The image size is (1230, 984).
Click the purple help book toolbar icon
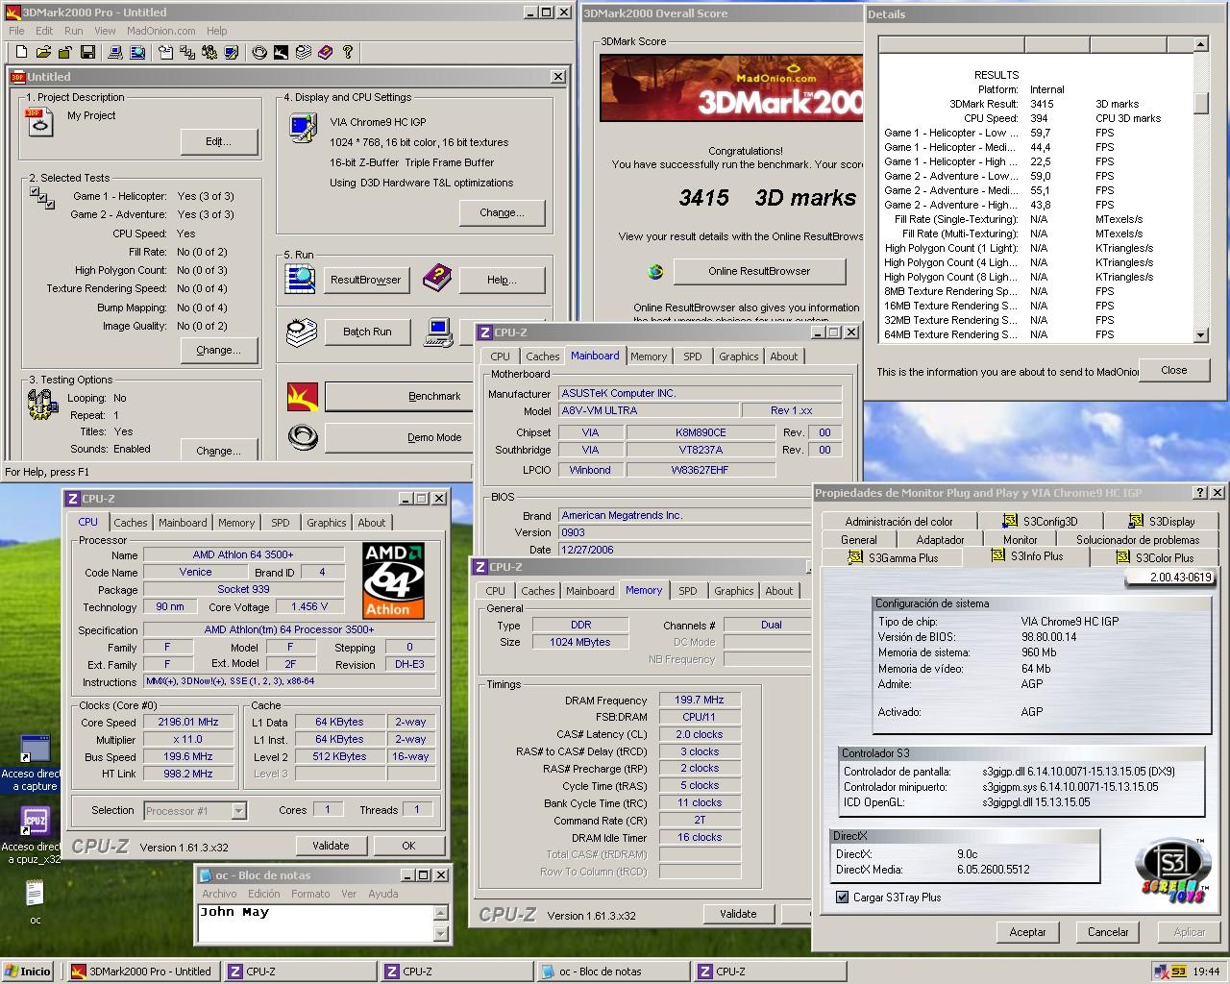pyautogui.click(x=326, y=52)
